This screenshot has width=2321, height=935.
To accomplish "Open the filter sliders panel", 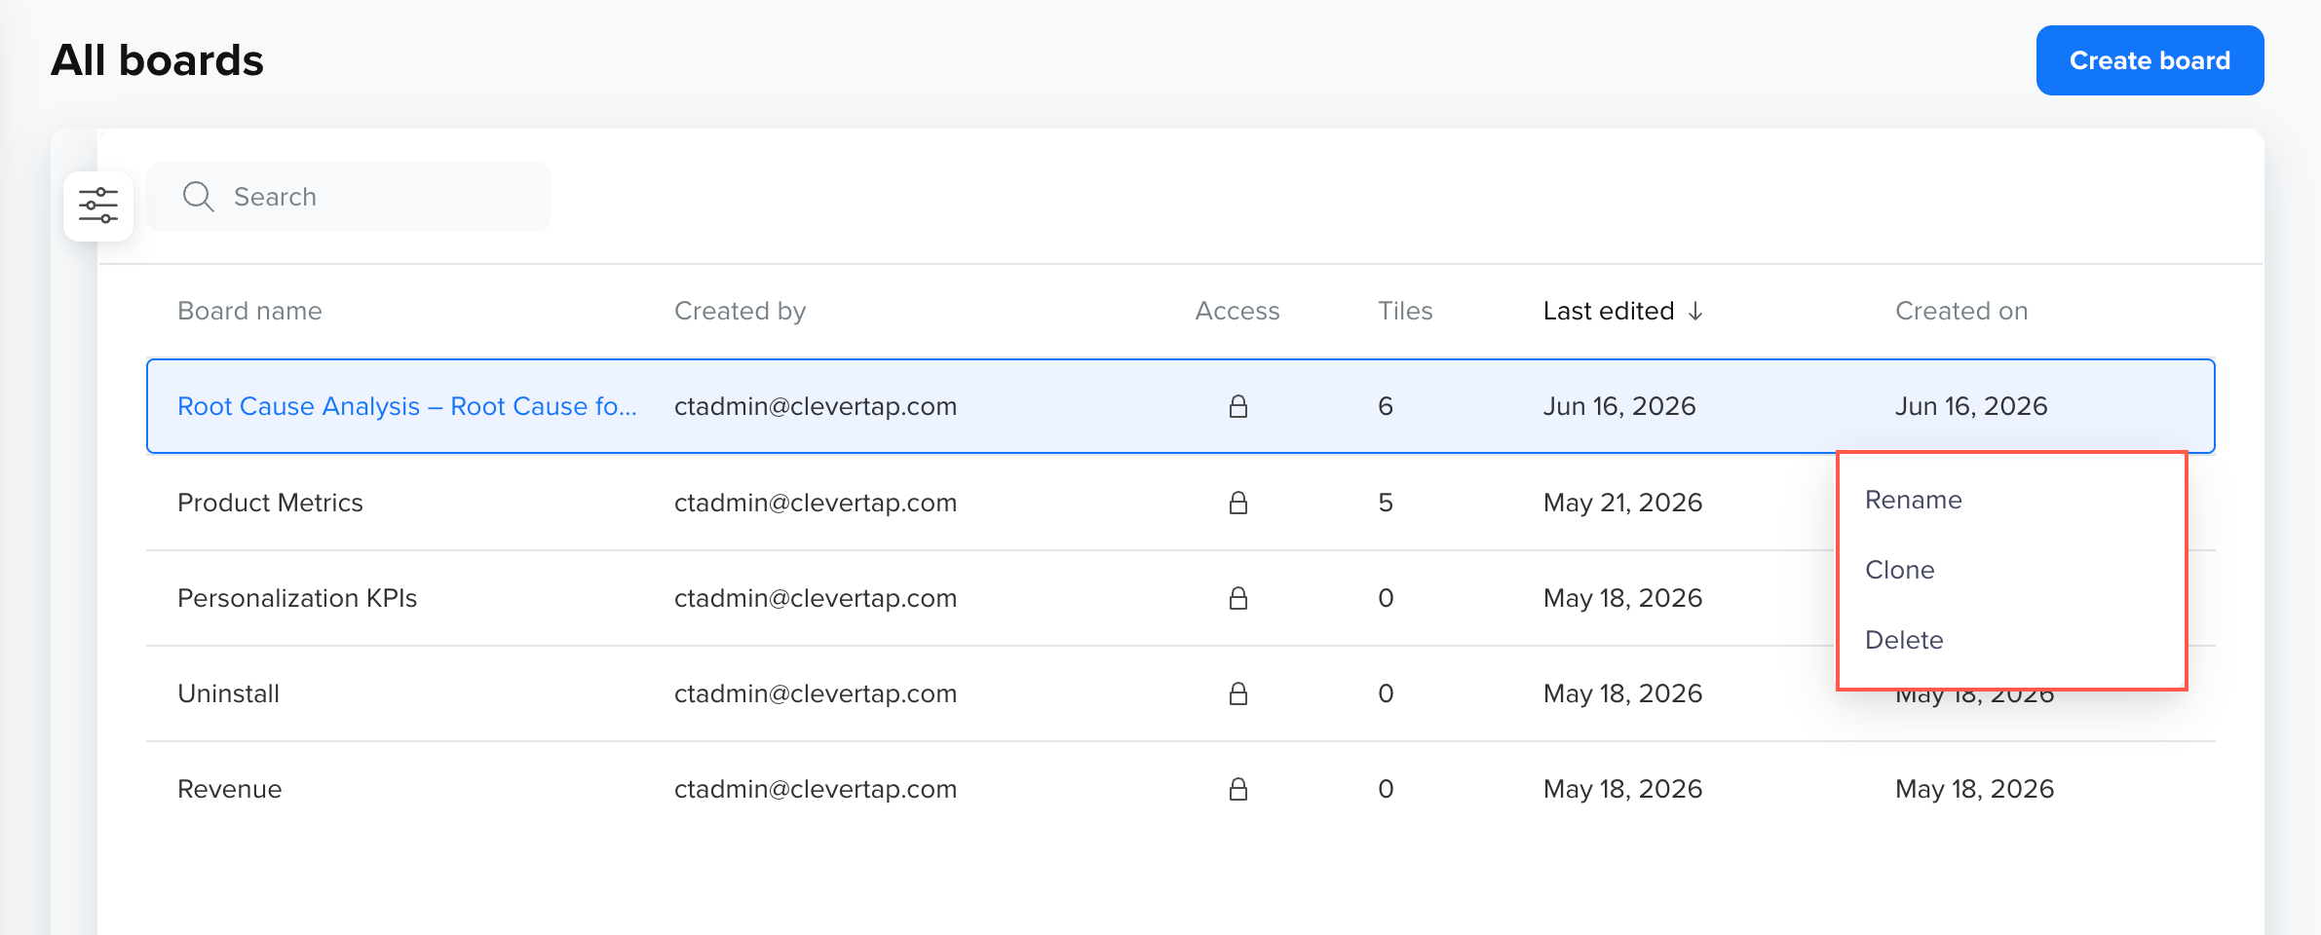I will click(x=98, y=206).
